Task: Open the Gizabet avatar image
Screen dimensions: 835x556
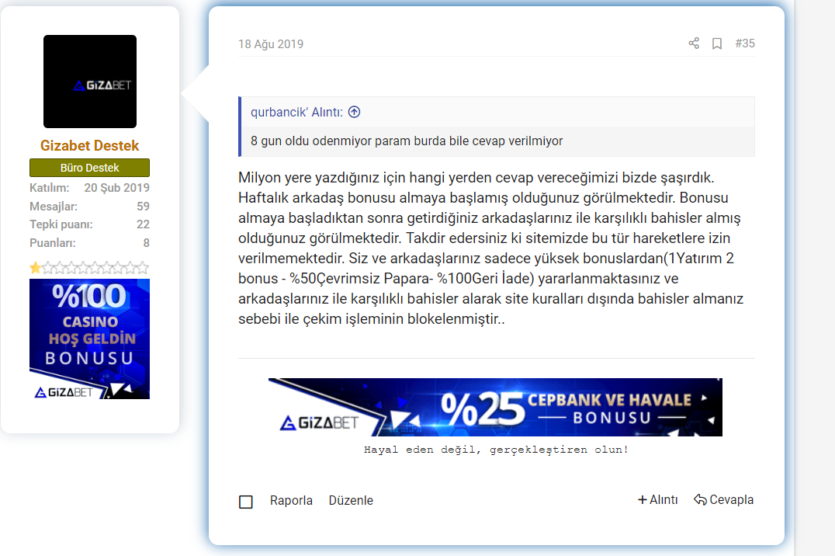Action: click(90, 82)
